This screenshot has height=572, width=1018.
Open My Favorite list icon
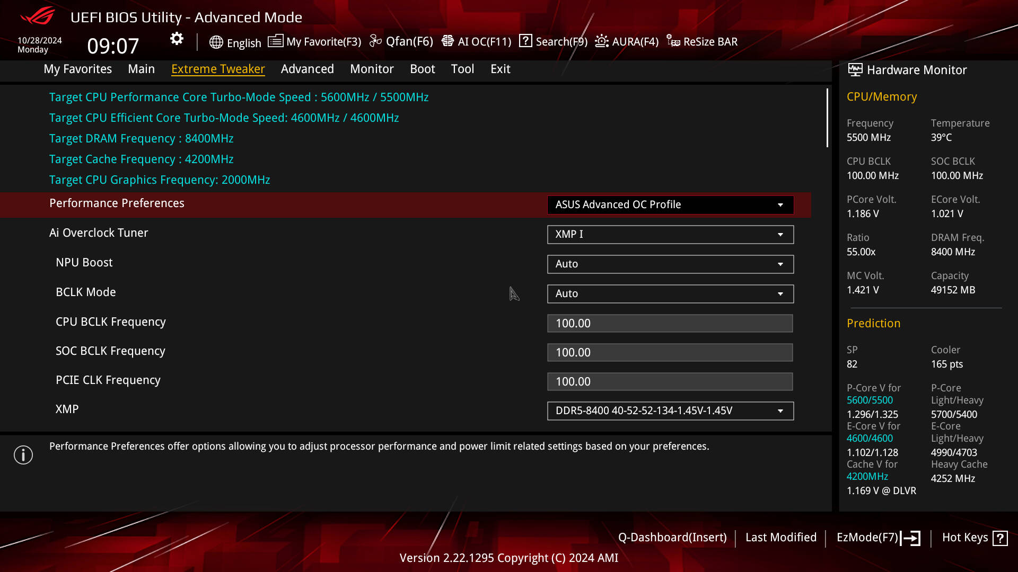coord(275,41)
